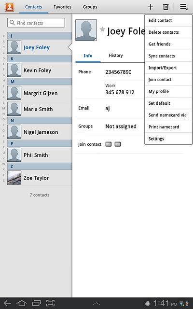This screenshot has height=309, width=193.
Task: Tap the trash delete icon in top bar
Action: click(166, 7)
